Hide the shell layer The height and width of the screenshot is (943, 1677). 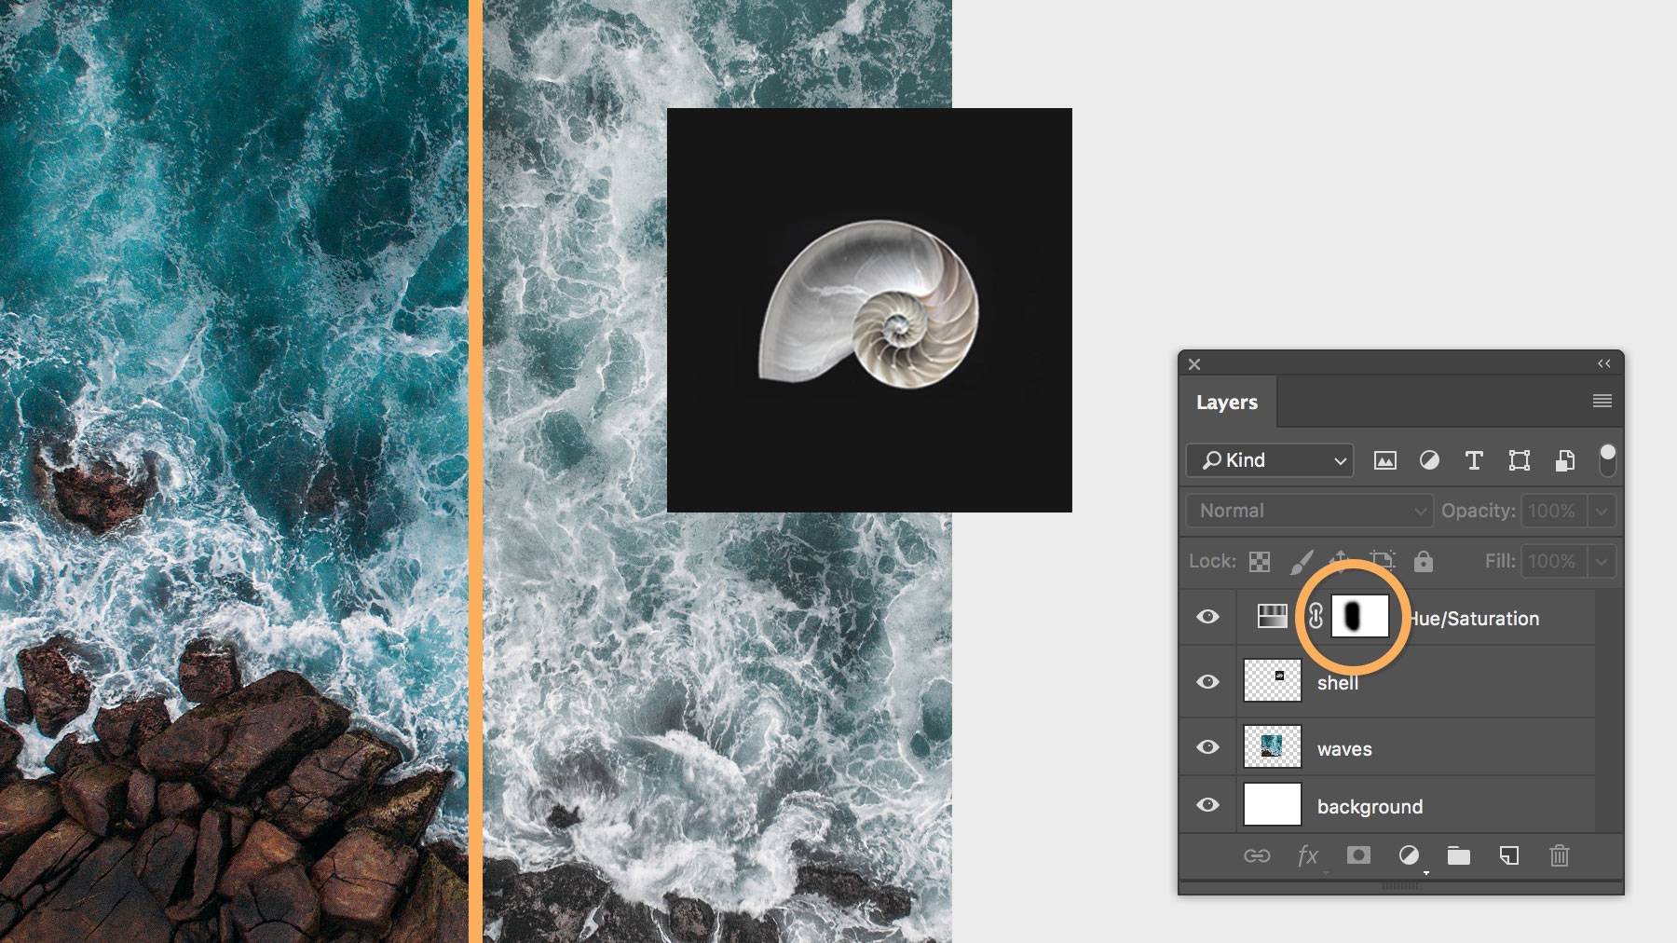point(1207,681)
